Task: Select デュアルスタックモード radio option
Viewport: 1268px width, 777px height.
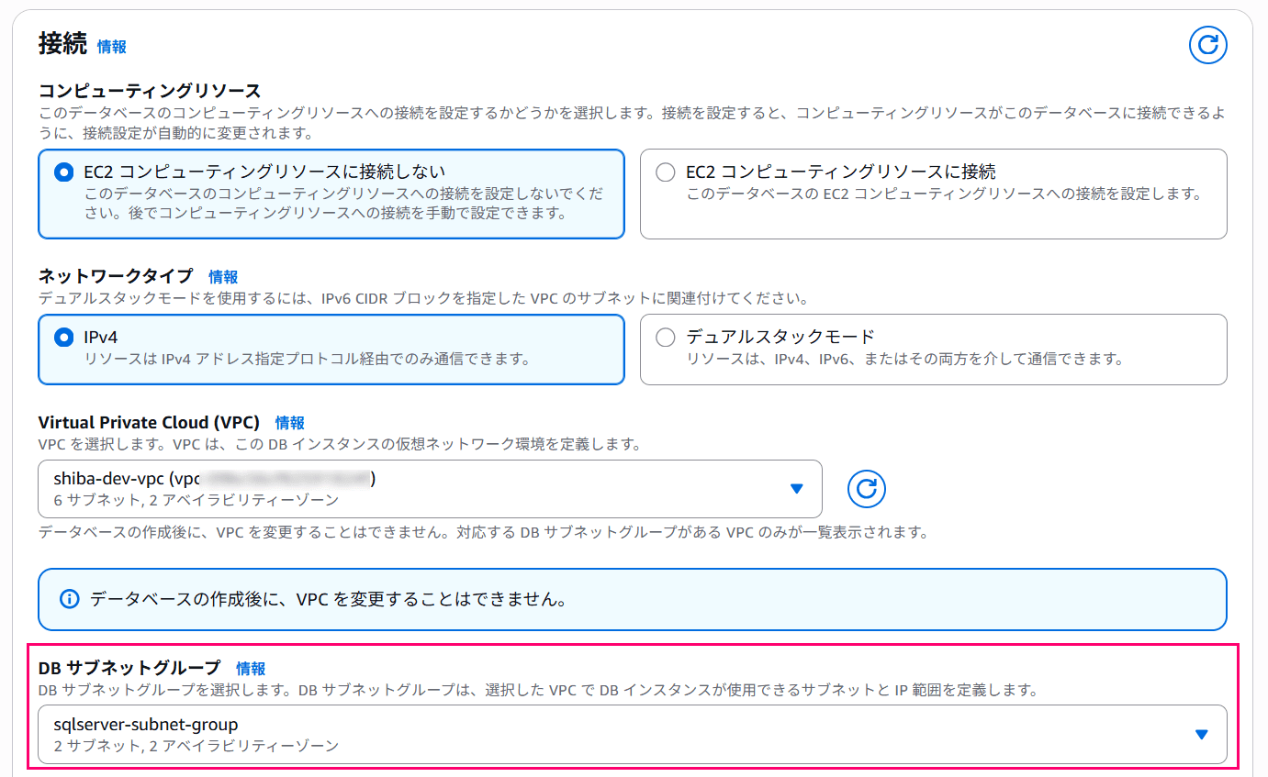Action: point(666,338)
